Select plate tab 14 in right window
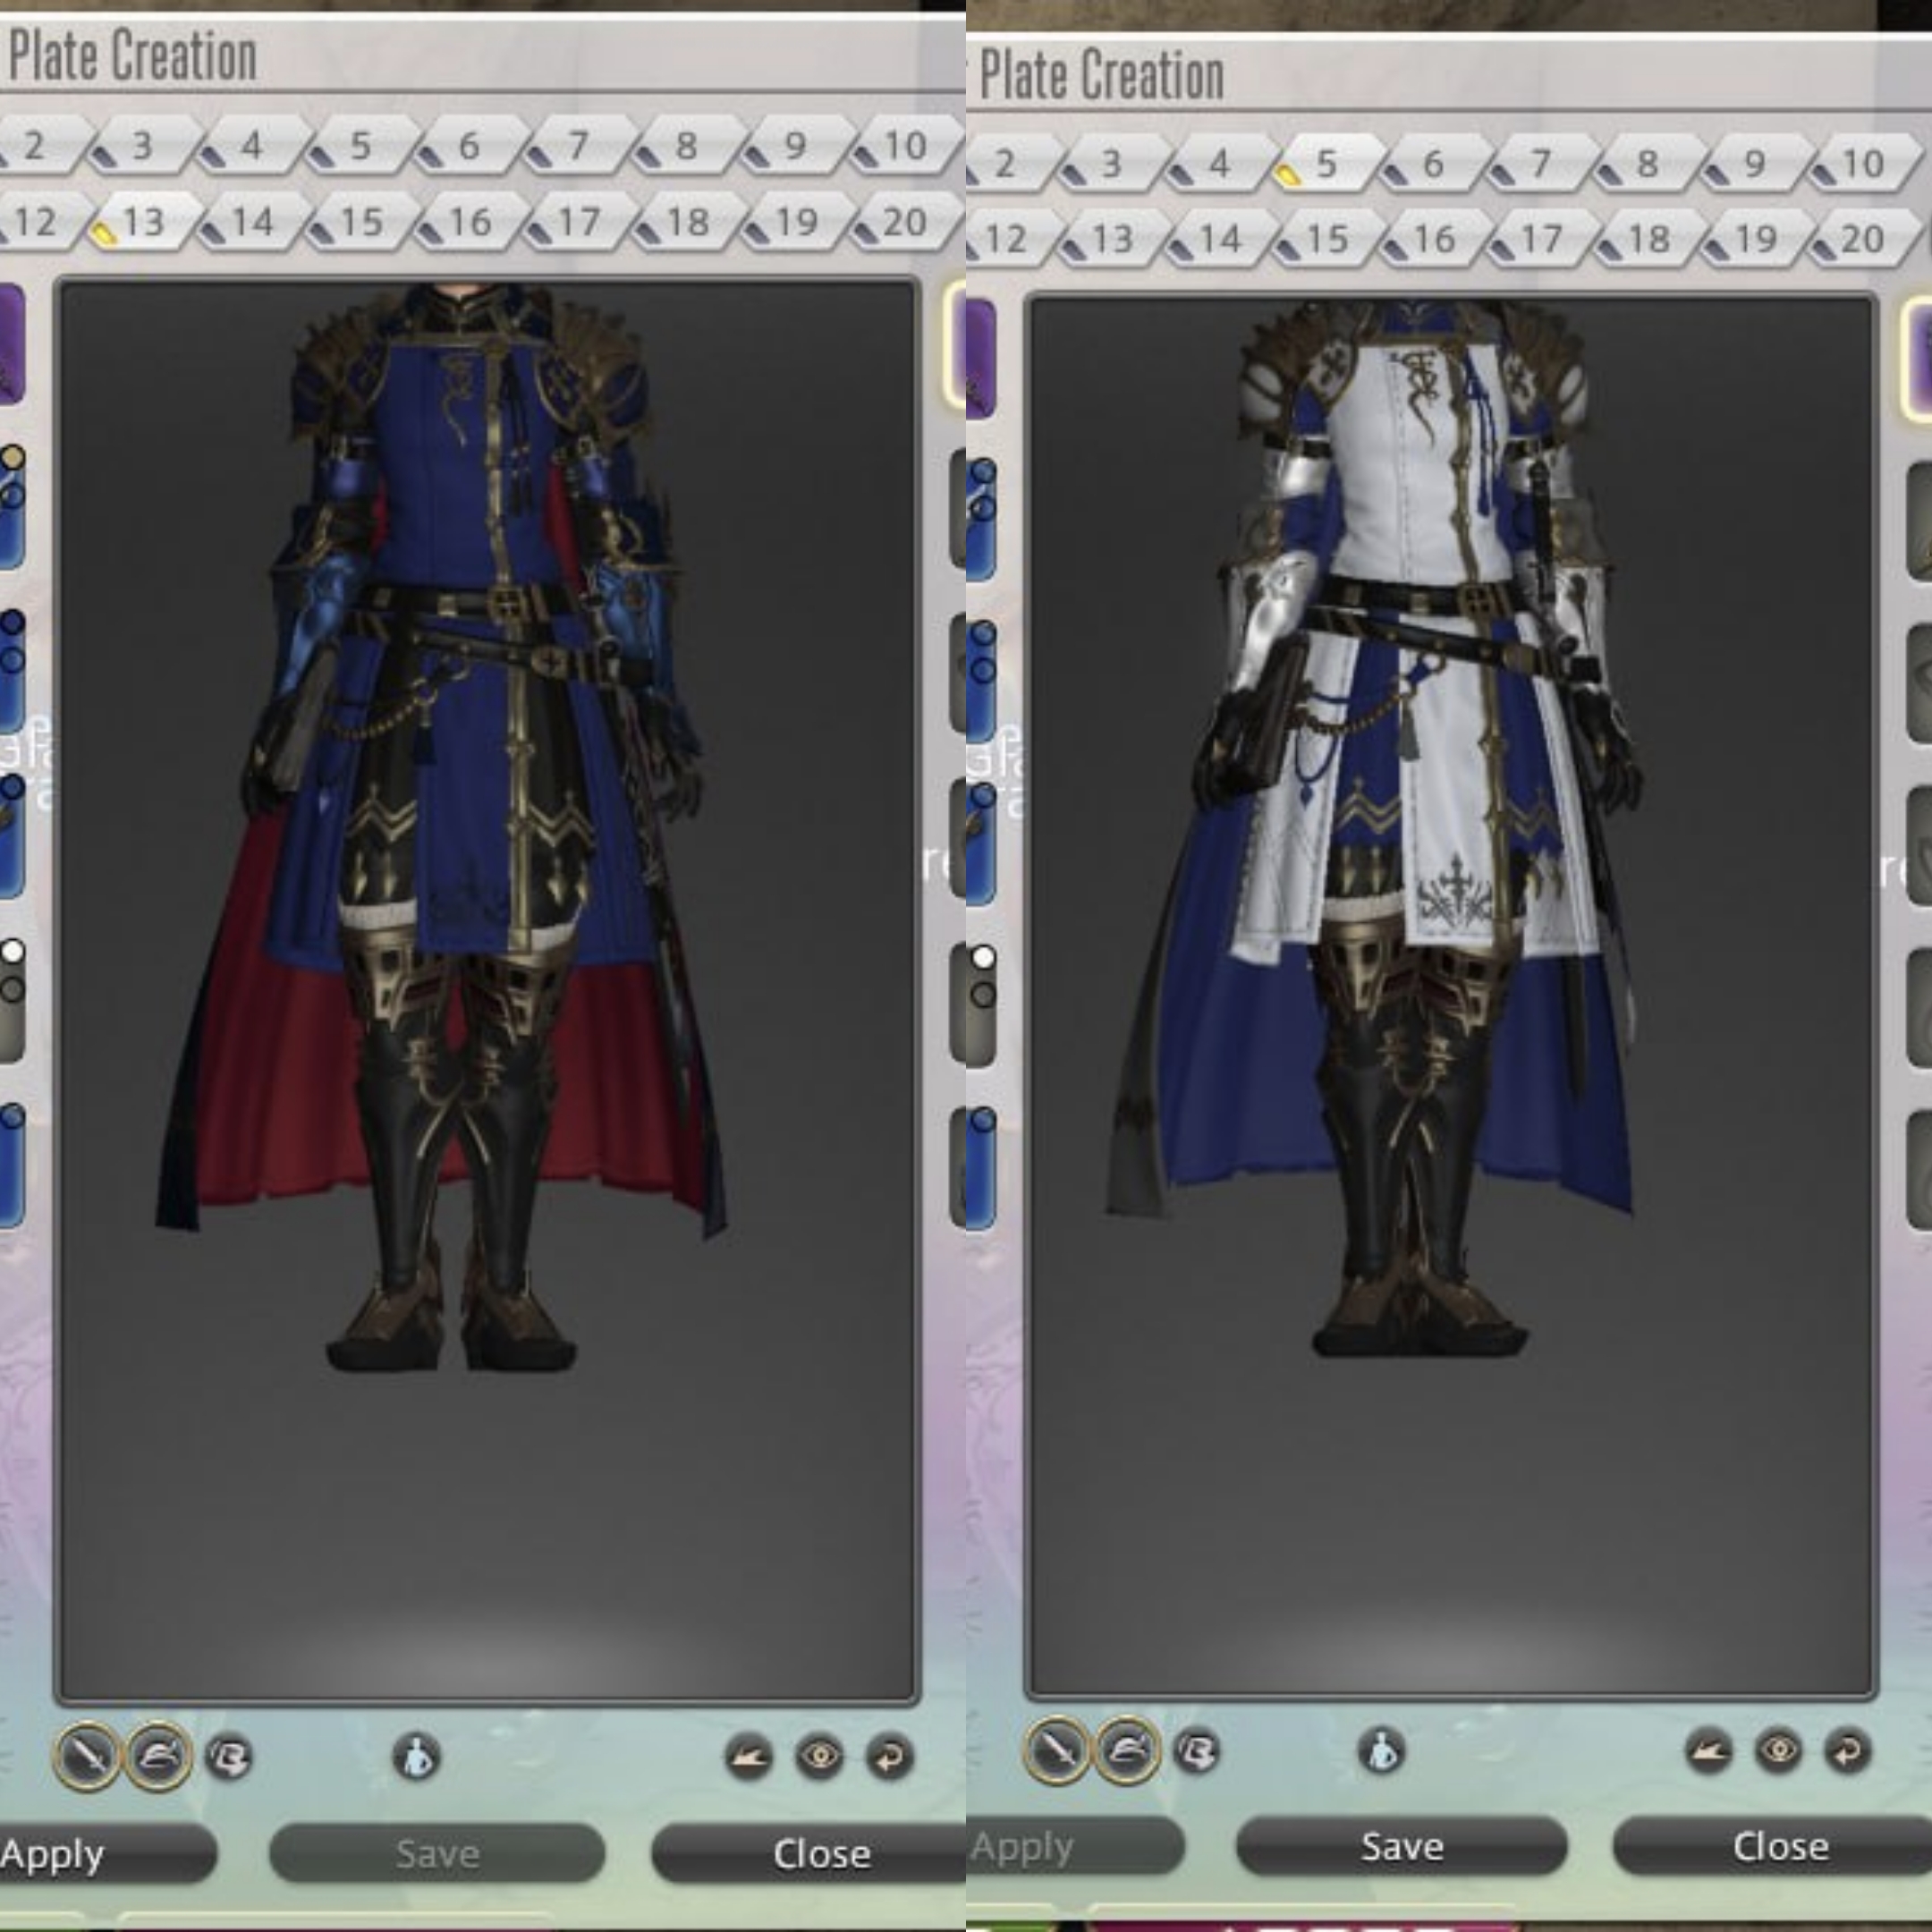 coord(1220,239)
